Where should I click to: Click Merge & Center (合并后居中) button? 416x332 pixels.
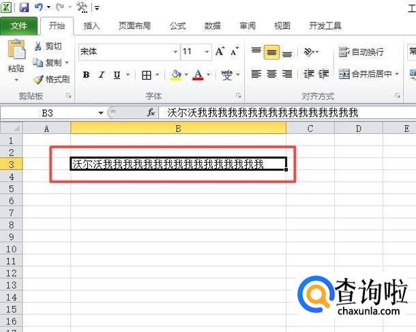(366, 74)
